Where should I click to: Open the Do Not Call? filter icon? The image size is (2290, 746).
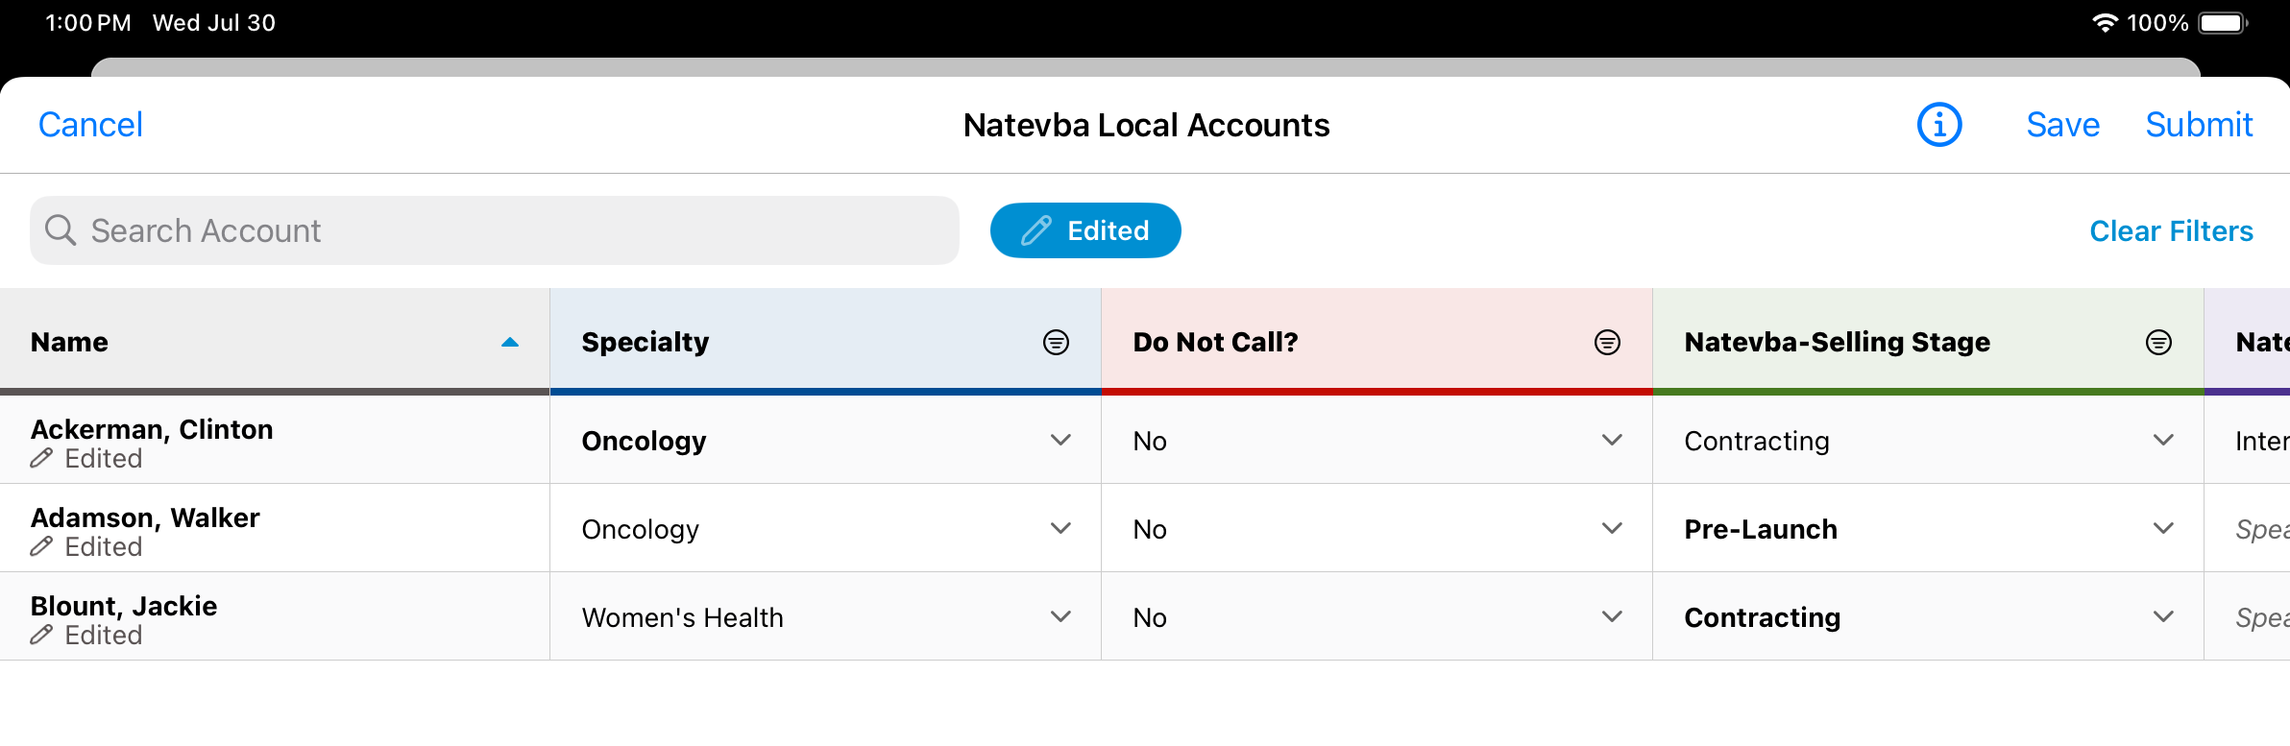(1607, 343)
